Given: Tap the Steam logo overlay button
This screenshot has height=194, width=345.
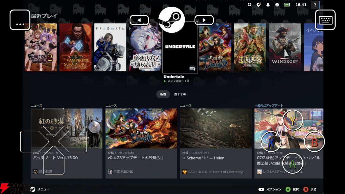Looking at the screenshot, I should [x=172, y=20].
